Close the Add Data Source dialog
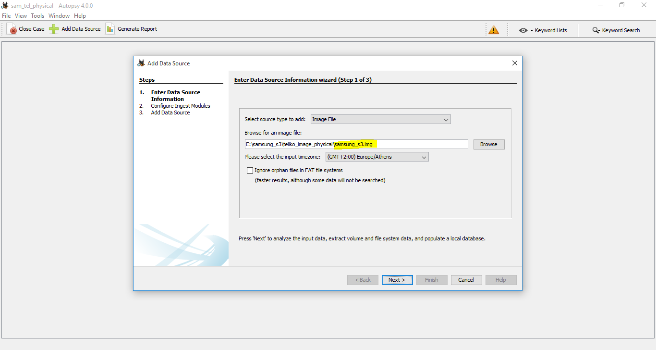The height and width of the screenshot is (350, 656). point(514,63)
